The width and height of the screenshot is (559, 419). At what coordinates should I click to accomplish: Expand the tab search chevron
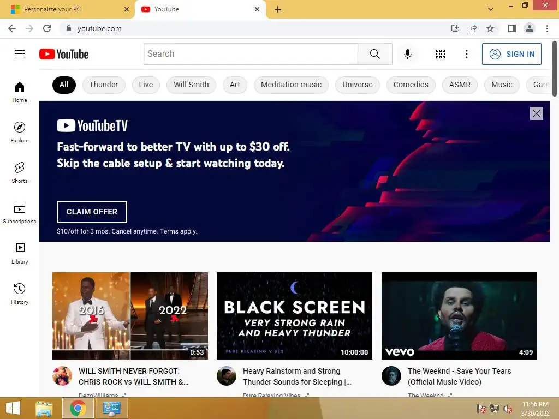491,9
